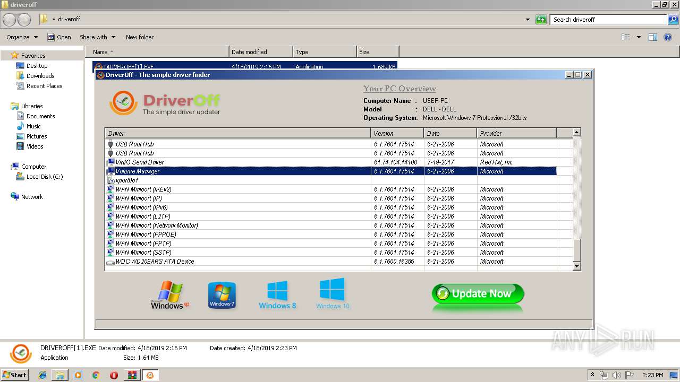
Task: Select the VirtIO Serial Driver row
Action: click(x=331, y=162)
